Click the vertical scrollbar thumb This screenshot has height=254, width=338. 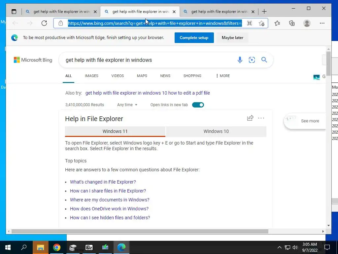(328, 63)
